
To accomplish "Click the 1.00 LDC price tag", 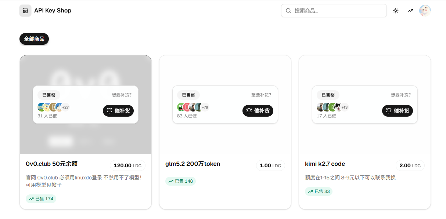I will [270, 166].
